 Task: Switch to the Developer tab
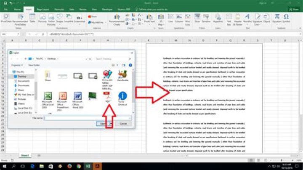[x=107, y=9]
